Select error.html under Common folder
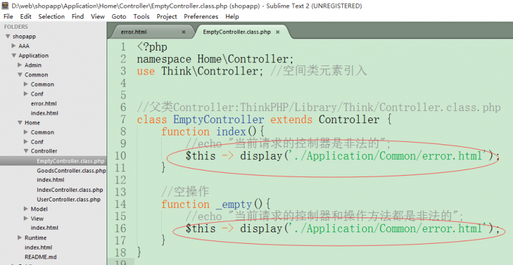This screenshot has width=513, height=265. (44, 103)
